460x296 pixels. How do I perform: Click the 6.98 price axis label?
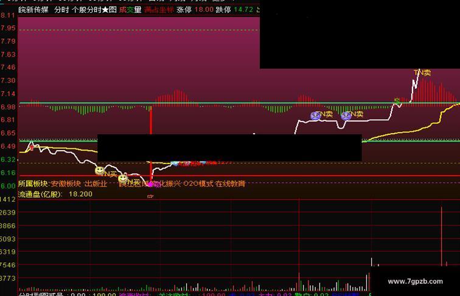pyautogui.click(x=8, y=107)
